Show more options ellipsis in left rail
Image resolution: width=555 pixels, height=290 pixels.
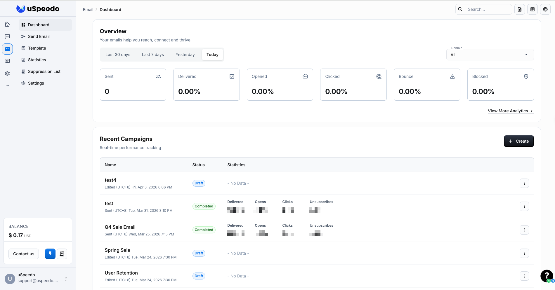click(7, 86)
